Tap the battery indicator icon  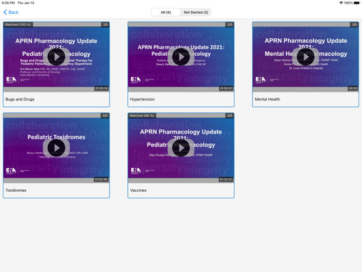tap(357, 3)
